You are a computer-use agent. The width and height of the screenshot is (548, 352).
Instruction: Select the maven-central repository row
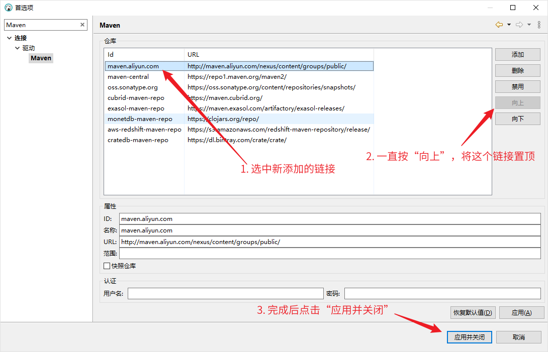tap(128, 77)
